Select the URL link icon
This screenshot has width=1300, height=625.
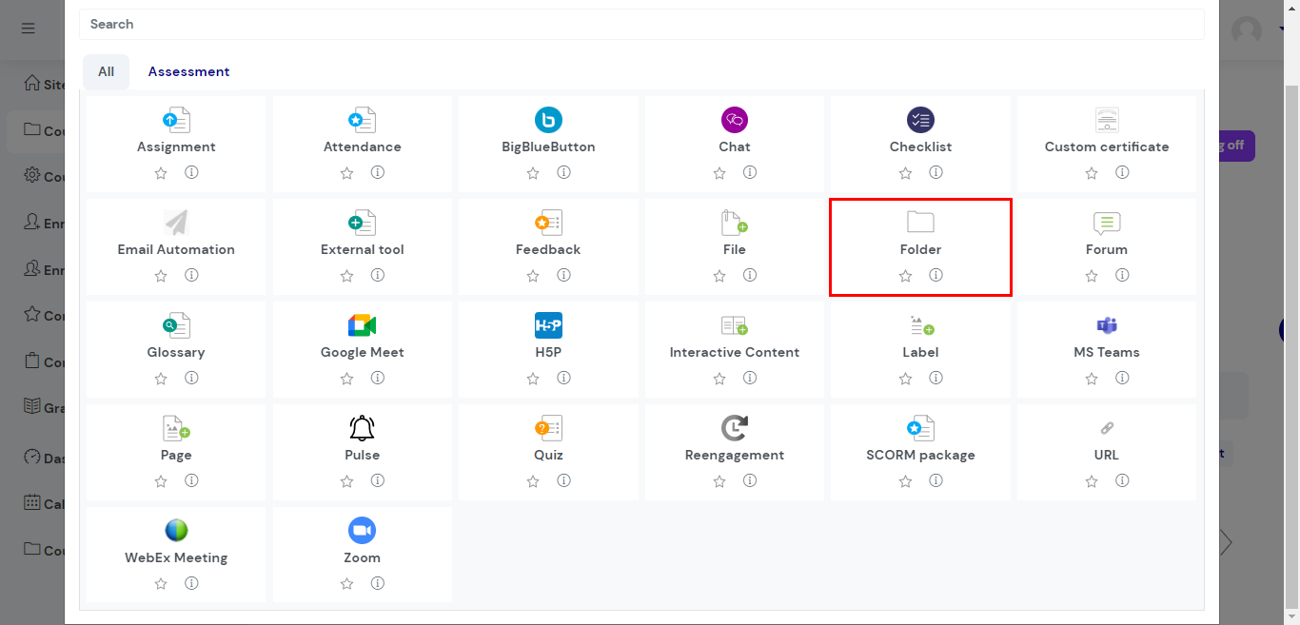pos(1107,428)
